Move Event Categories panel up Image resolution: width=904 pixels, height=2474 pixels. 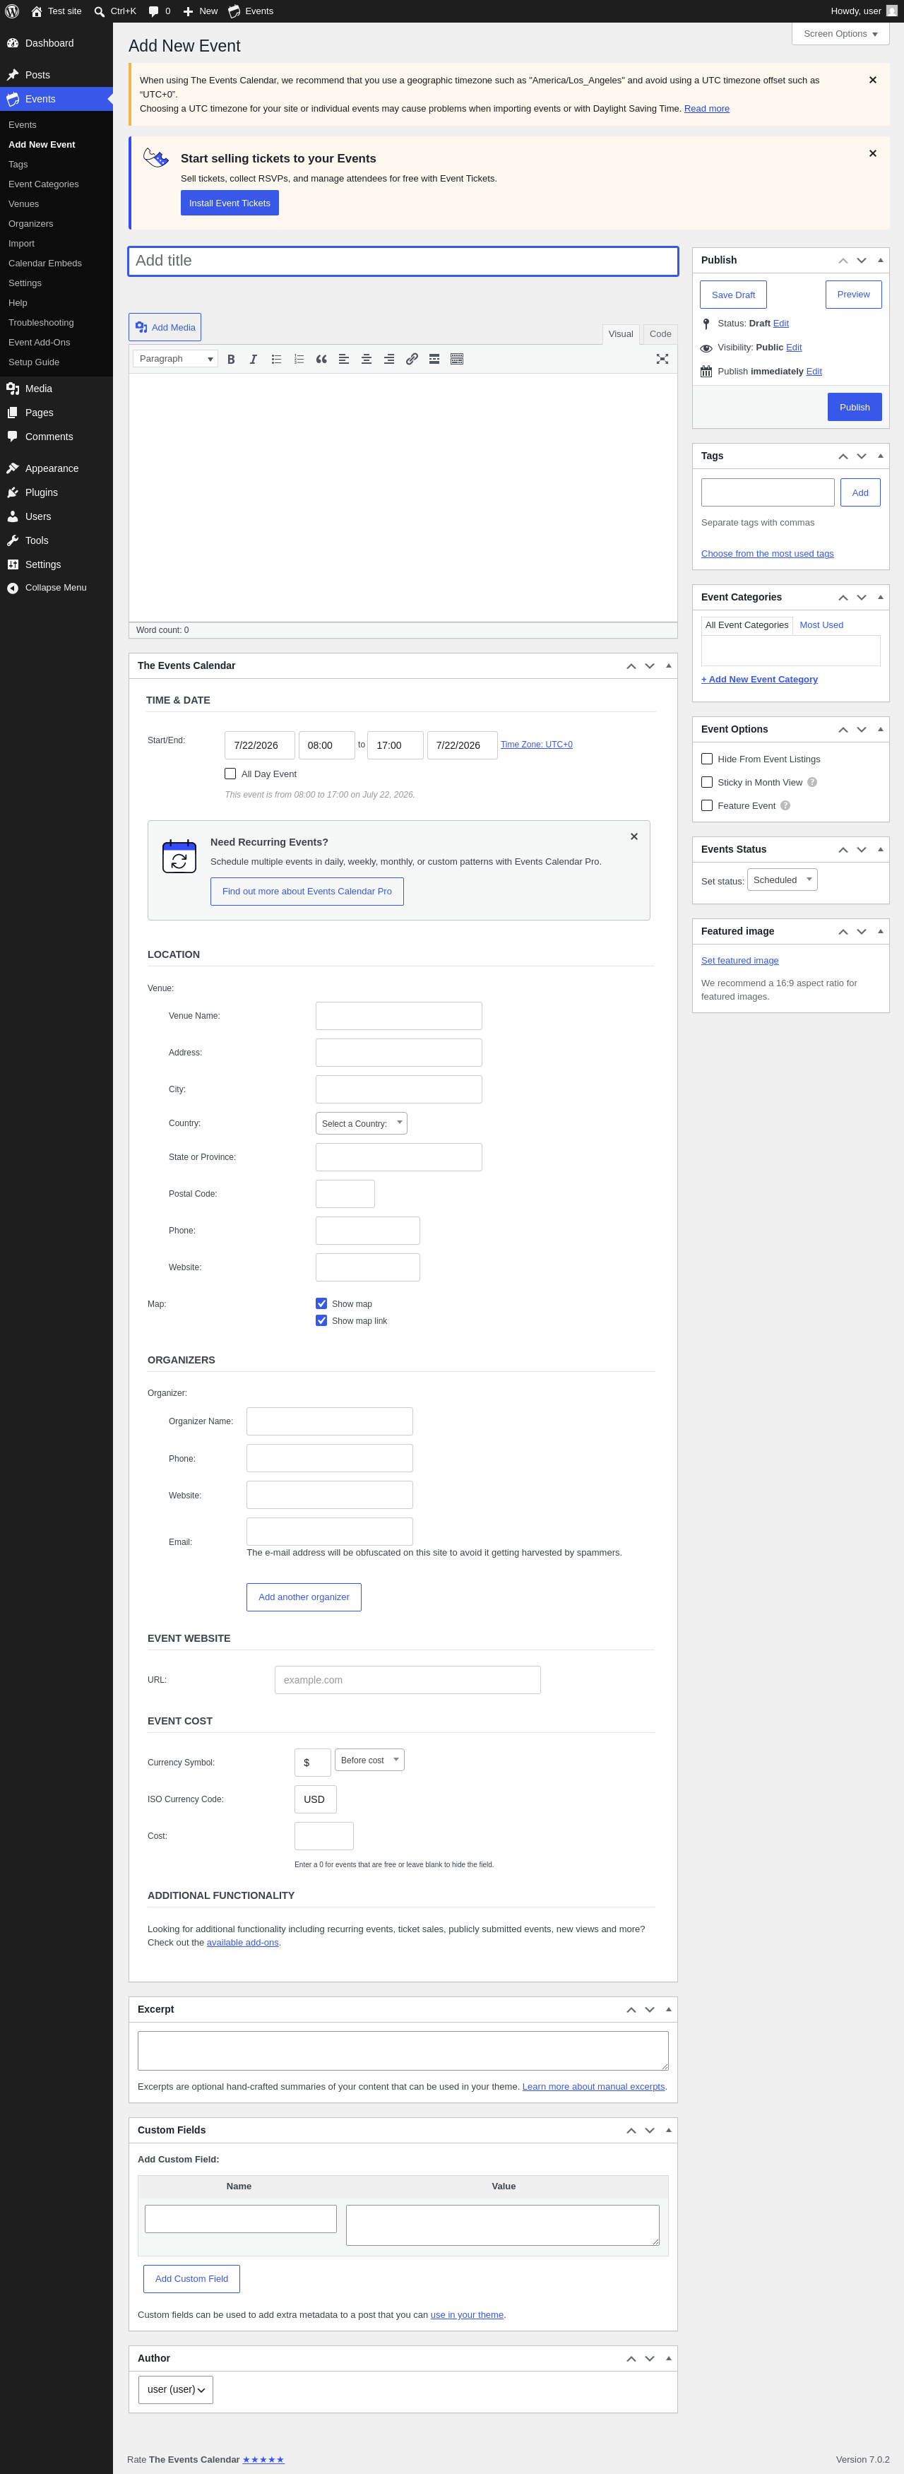coord(843,598)
